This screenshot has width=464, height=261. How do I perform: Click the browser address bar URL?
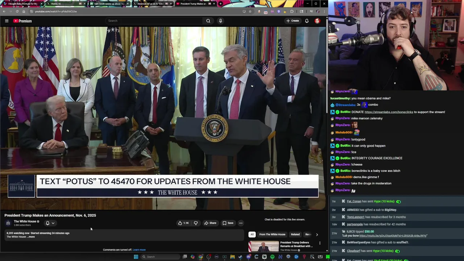(56, 11)
